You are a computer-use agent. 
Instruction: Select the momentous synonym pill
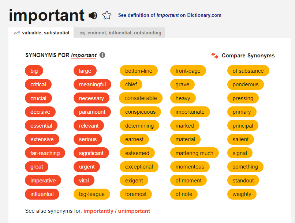[190, 167]
